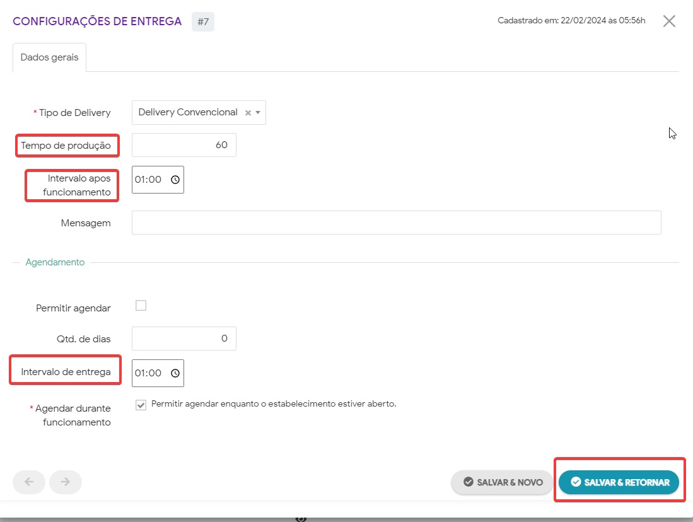This screenshot has width=693, height=522.
Task: Click the clock icon in Intervalo apos funcionamento
Action: [175, 180]
